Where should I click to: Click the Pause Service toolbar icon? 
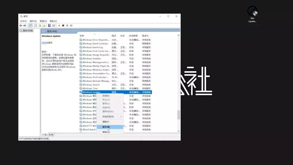click(x=67, y=25)
